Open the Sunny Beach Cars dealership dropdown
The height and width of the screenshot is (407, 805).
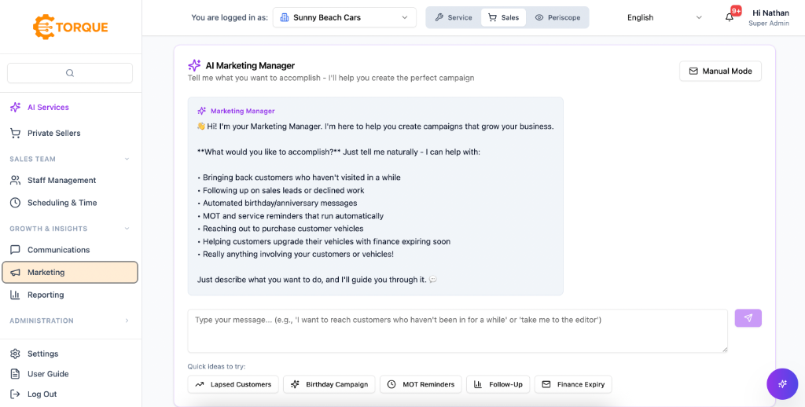[344, 17]
